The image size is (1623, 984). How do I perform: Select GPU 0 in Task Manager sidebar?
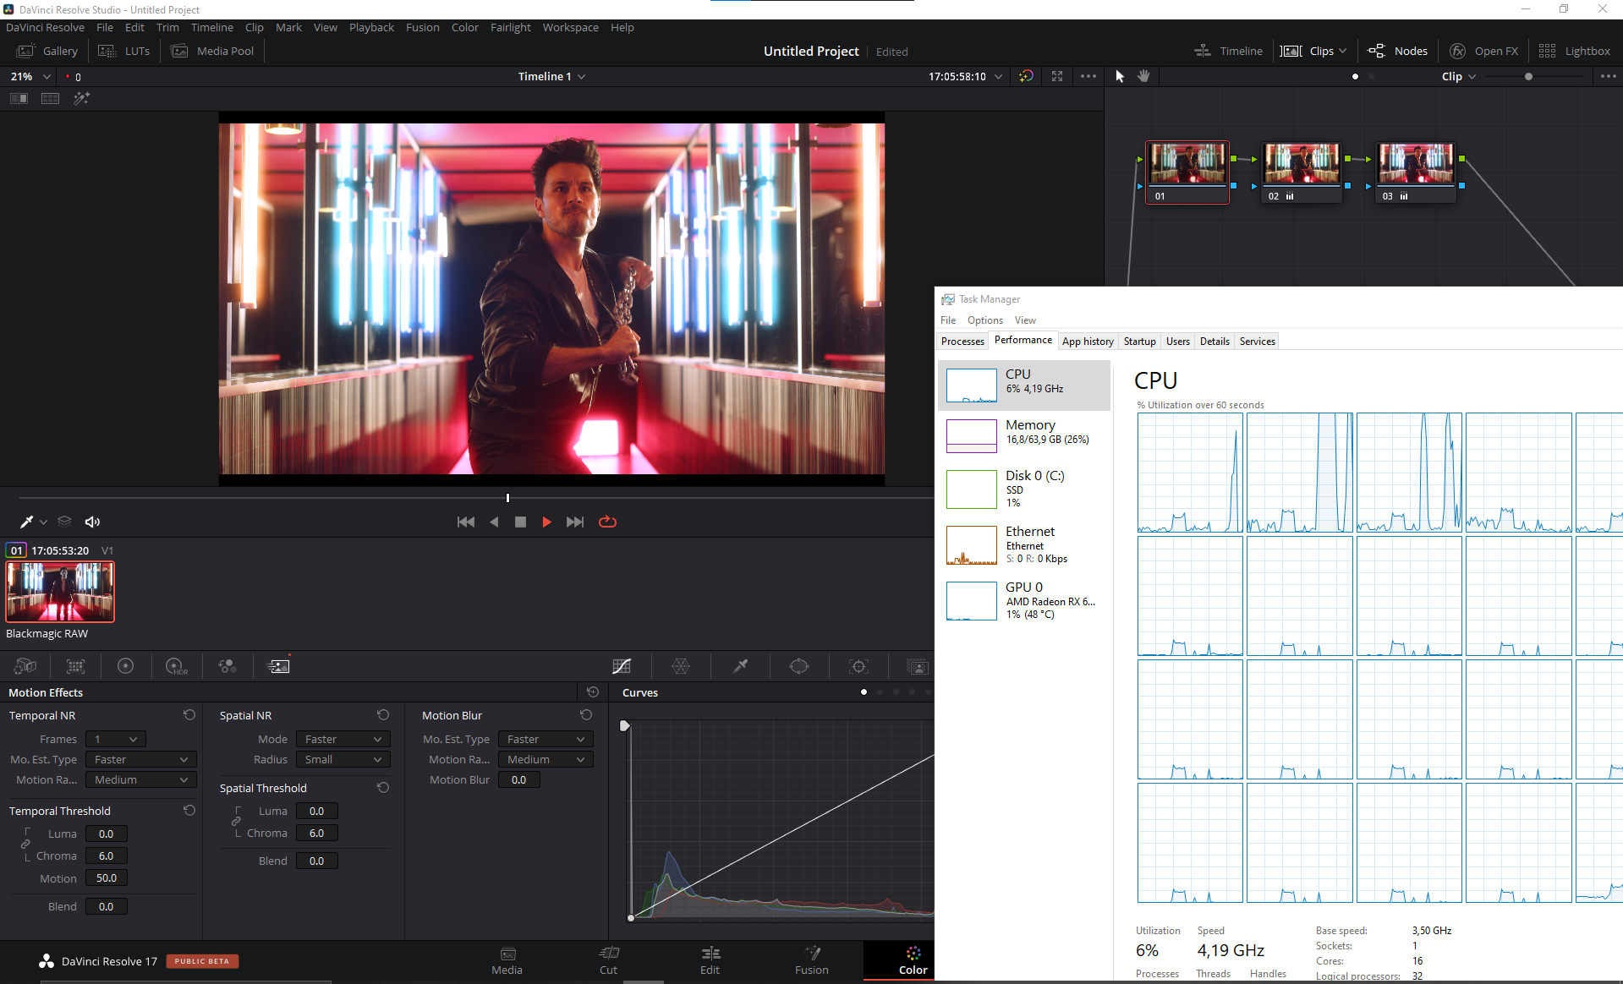tap(1023, 600)
